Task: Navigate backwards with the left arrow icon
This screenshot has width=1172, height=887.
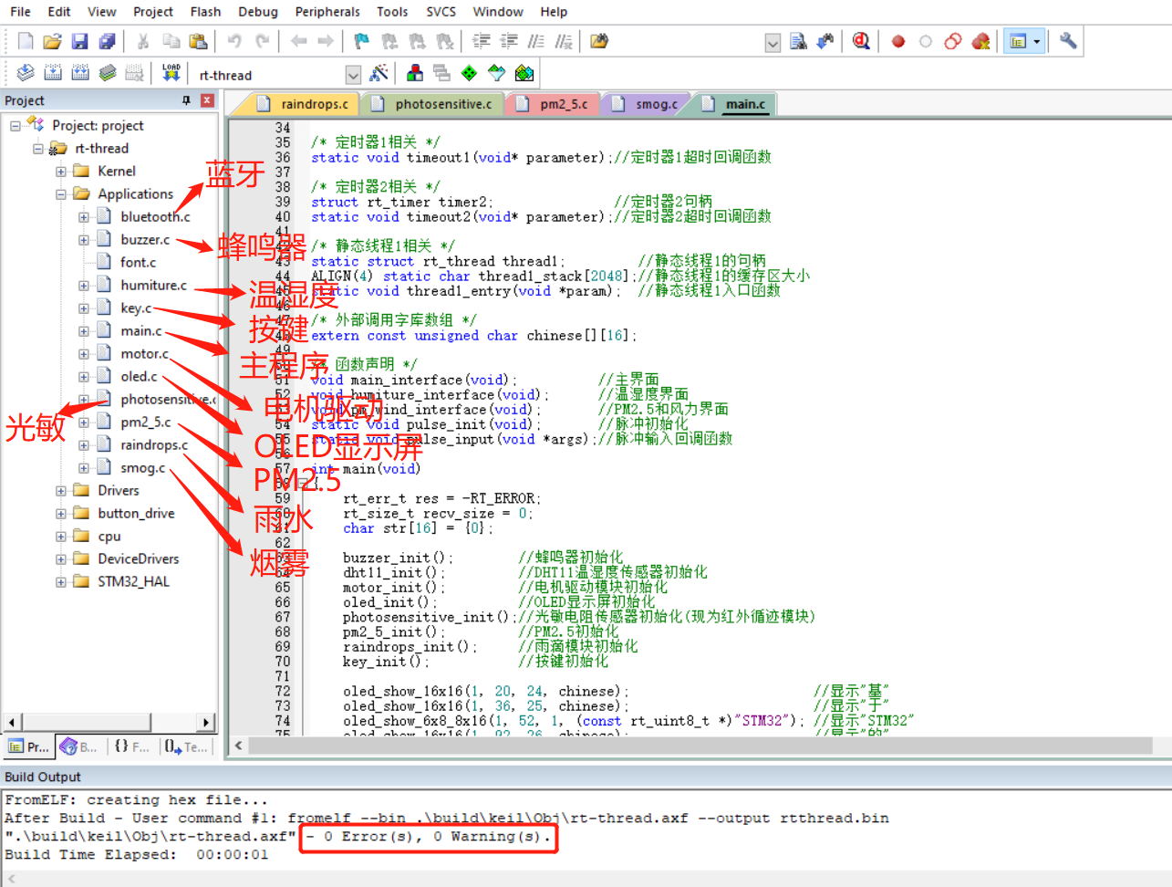Action: click(x=298, y=41)
